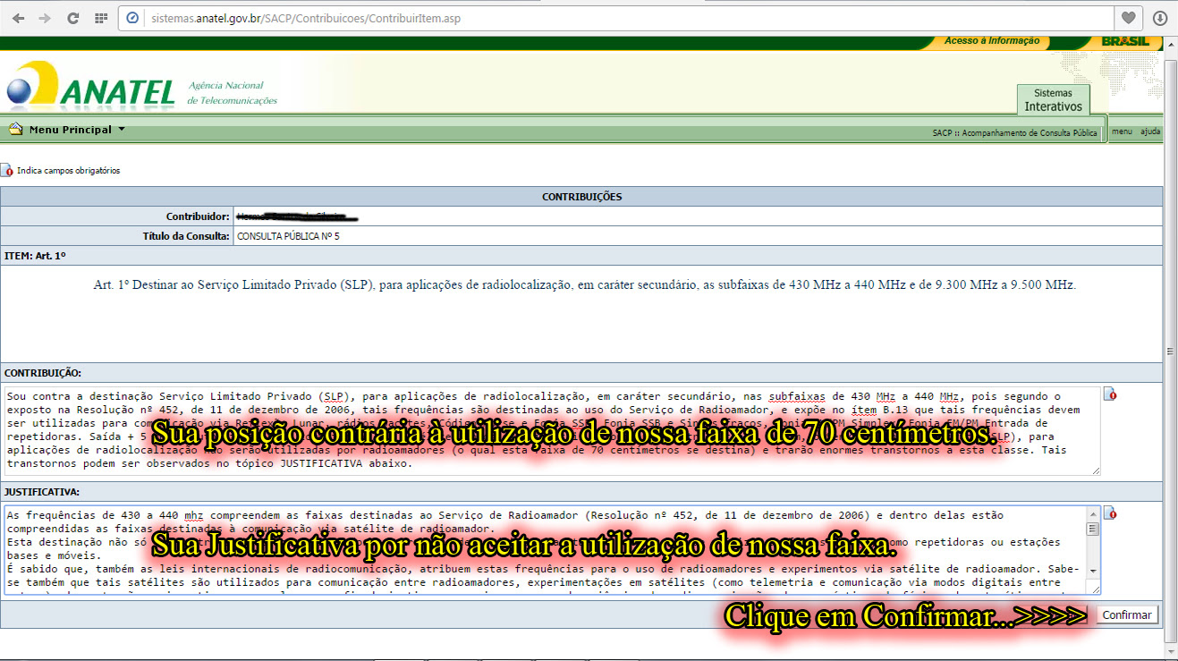
Task: Click the 'ITEM: Art. 1º' heading
Action: (x=35, y=256)
